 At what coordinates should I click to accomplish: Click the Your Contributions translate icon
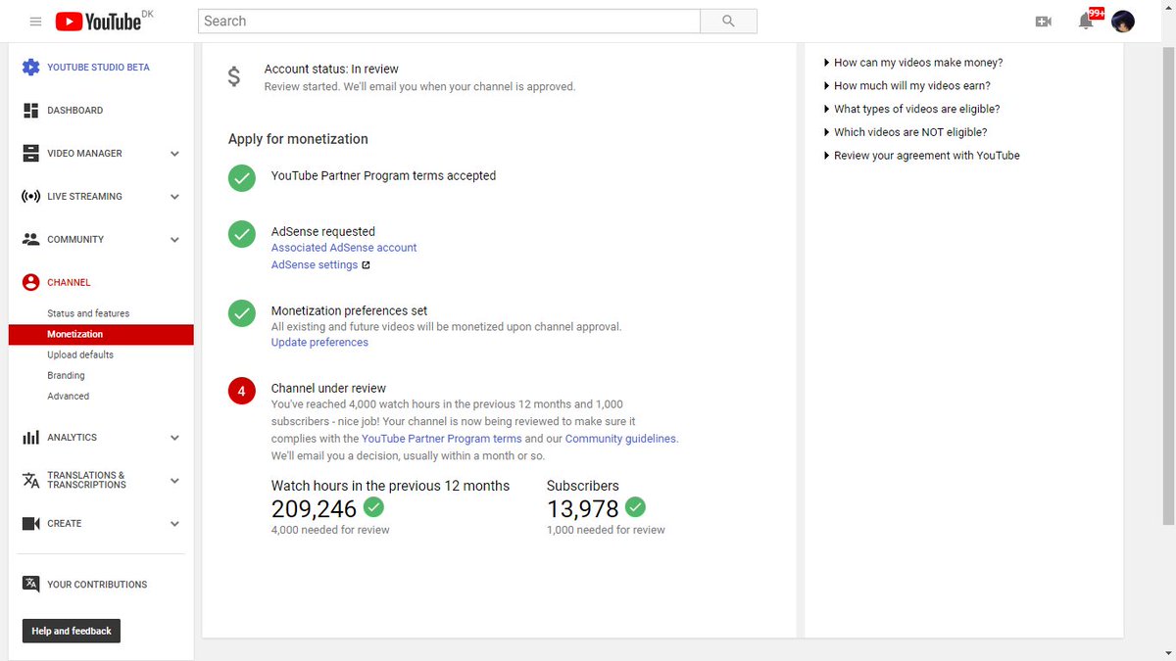pos(30,584)
